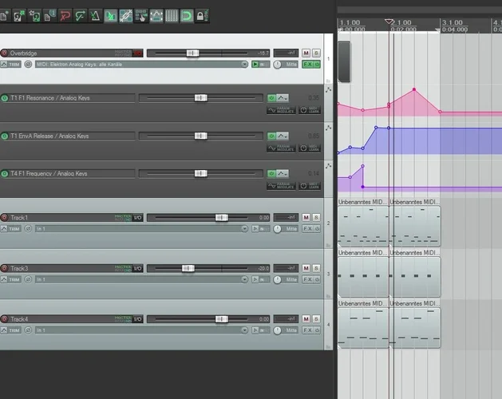Screen dimensions: 502x399
Task: Click the Param Modulate icon for T1 F1 Resonance
Action: 281,110
